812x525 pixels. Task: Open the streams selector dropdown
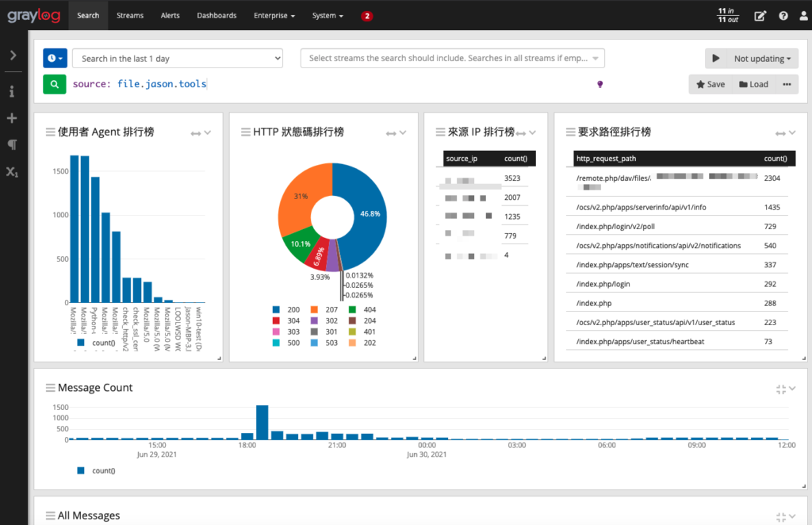coord(453,58)
